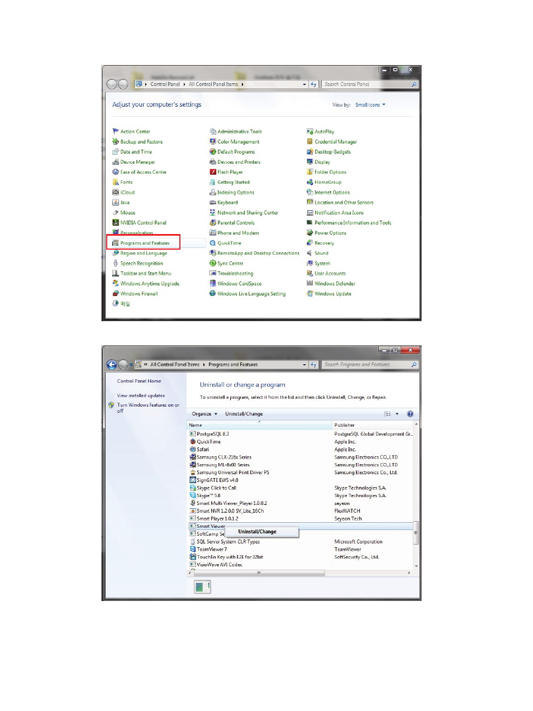Click the NVIDIA Control Panel icon

point(116,222)
